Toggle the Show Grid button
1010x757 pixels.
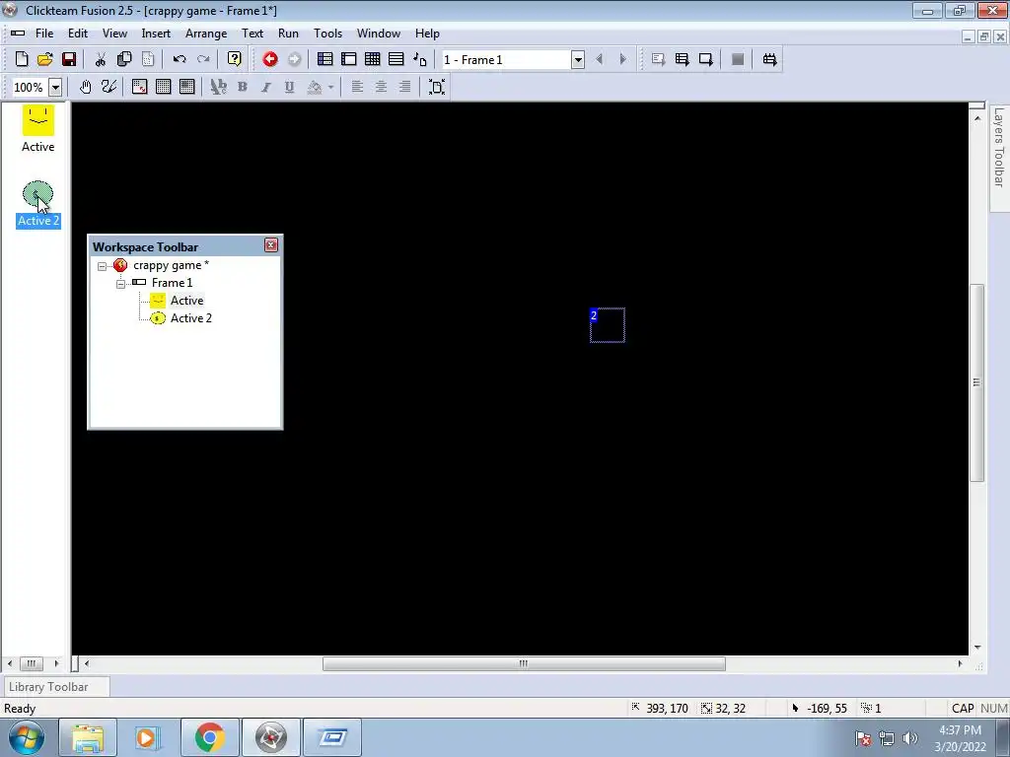[x=163, y=87]
